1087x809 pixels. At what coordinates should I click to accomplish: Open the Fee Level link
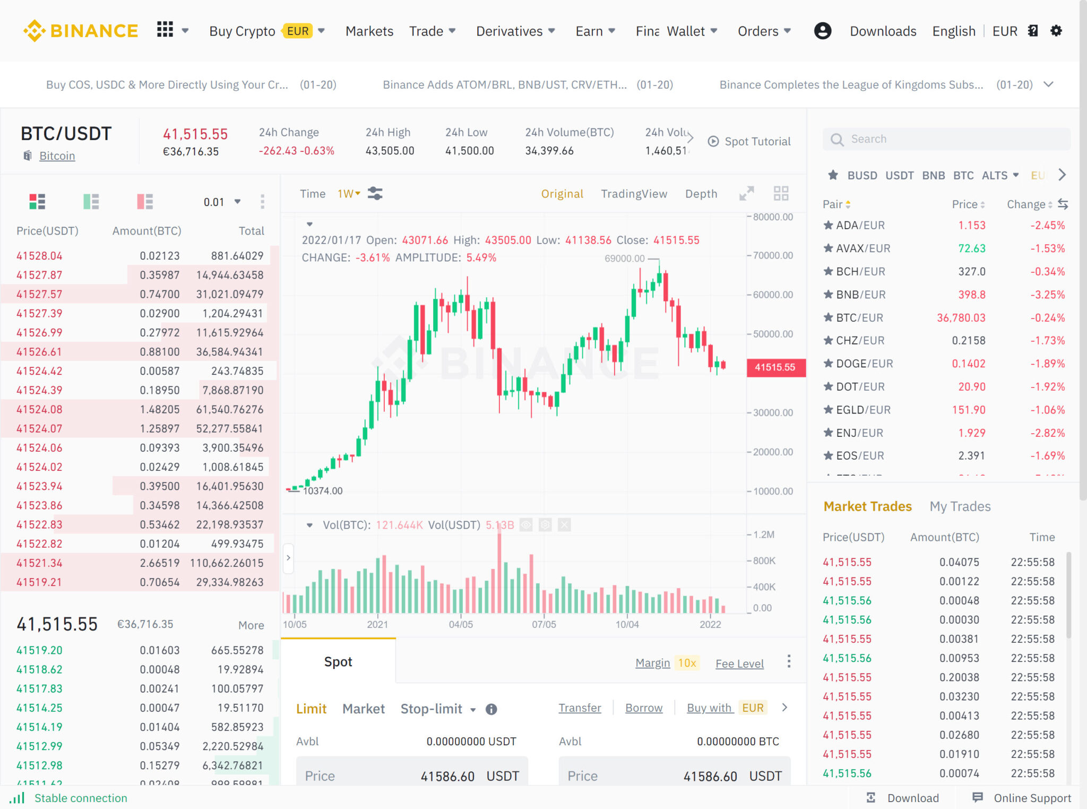pos(740,664)
